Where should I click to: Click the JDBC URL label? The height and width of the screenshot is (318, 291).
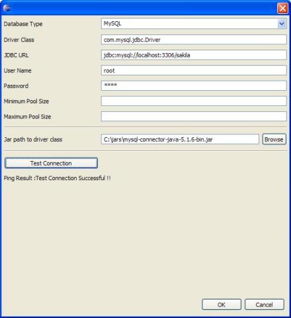click(x=16, y=55)
